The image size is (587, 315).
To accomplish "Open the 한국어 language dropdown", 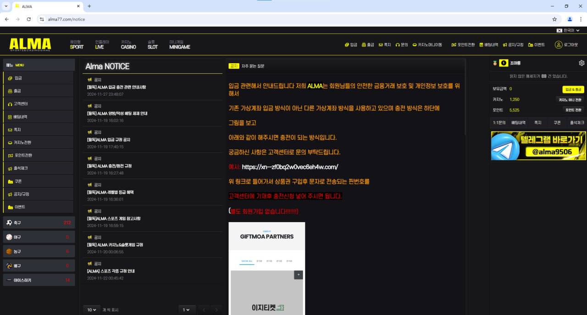I will tap(568, 30).
